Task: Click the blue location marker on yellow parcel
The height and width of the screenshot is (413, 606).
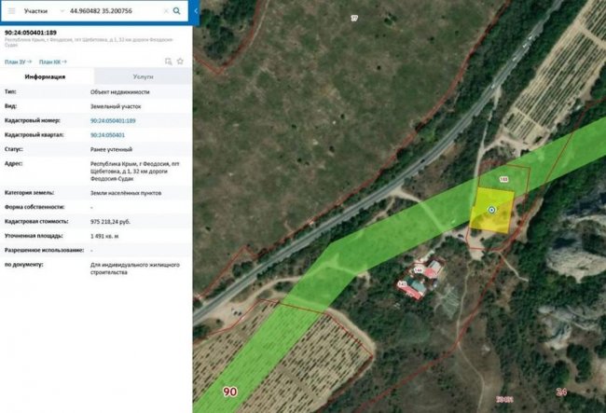Action: click(x=491, y=210)
